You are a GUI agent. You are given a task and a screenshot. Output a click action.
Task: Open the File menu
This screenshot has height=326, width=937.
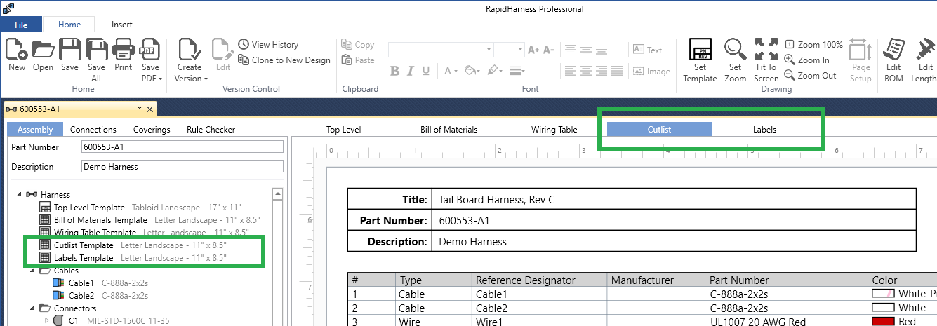[x=21, y=24]
